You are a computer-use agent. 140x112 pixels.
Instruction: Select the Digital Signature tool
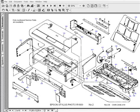(x=43, y=10)
